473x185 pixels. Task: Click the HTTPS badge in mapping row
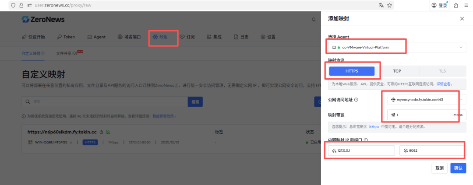90,142
